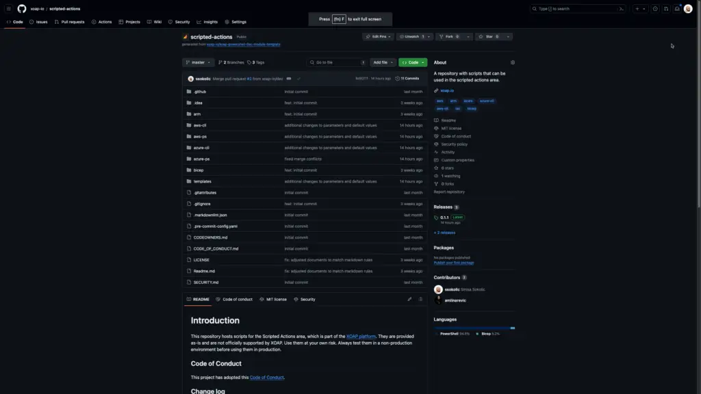Star the repository
This screenshot has height=394, width=701.
pyautogui.click(x=489, y=37)
